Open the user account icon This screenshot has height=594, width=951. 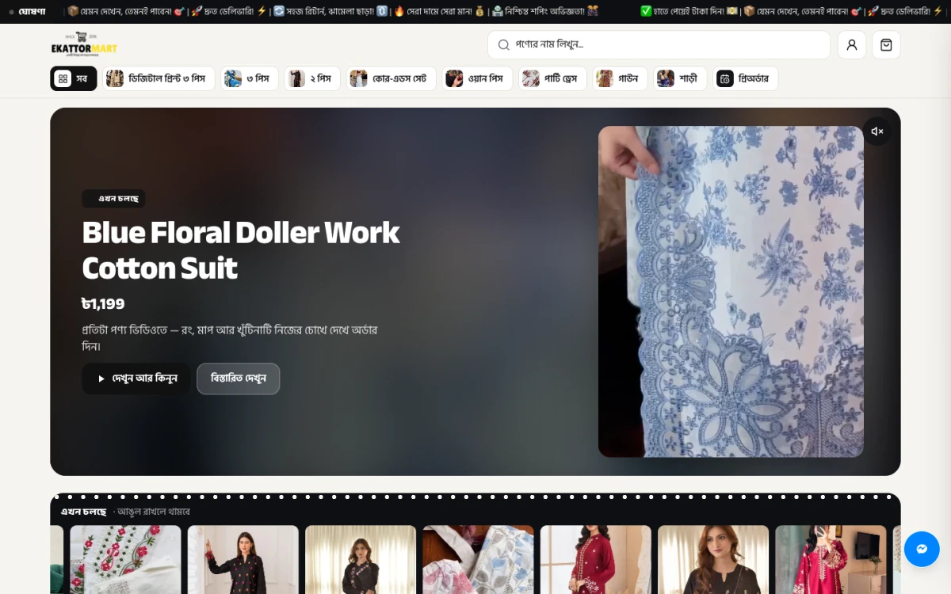pos(852,45)
